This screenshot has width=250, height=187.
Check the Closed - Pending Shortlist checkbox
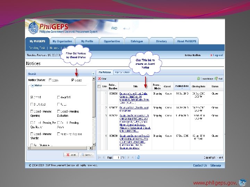coord(32,134)
